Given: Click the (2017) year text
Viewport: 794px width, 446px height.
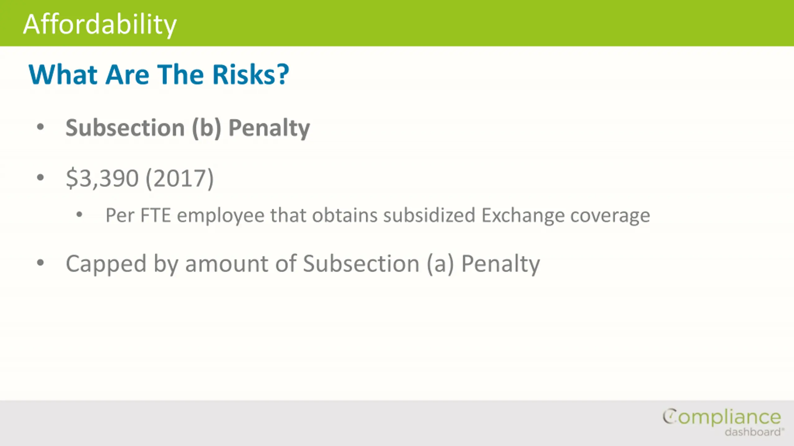Looking at the screenshot, I should [x=180, y=178].
